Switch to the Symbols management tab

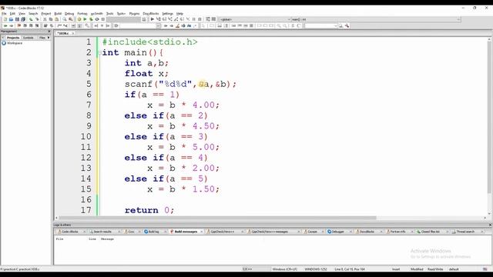coord(29,38)
